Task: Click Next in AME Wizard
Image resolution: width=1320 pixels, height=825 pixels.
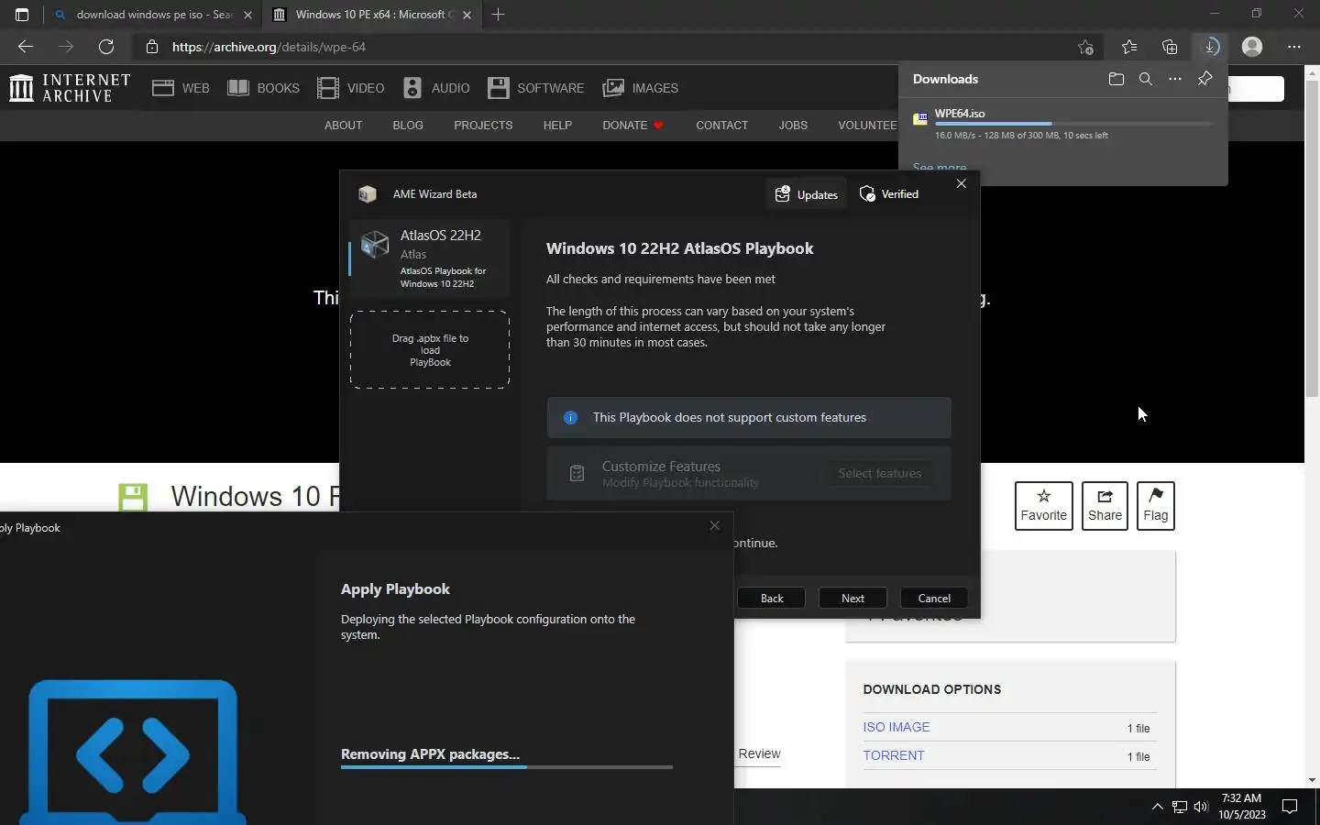Action: 852,598
